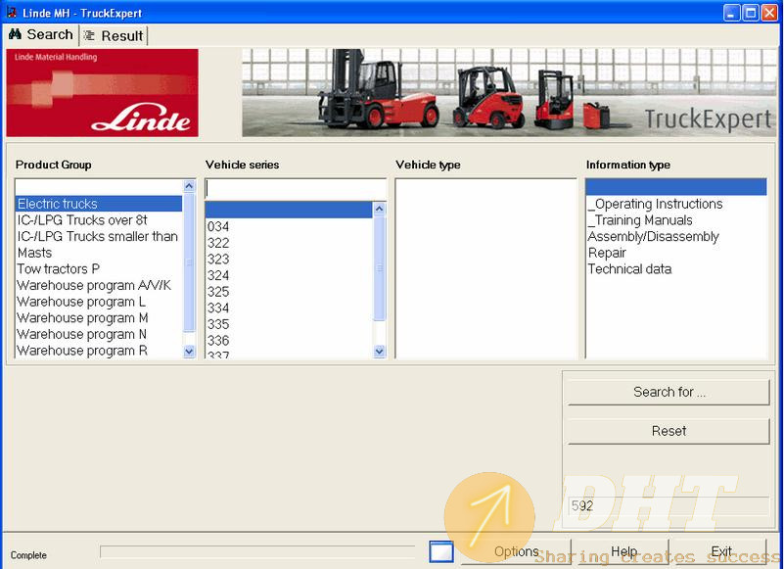Pick Repair in Information type list

tap(676, 253)
